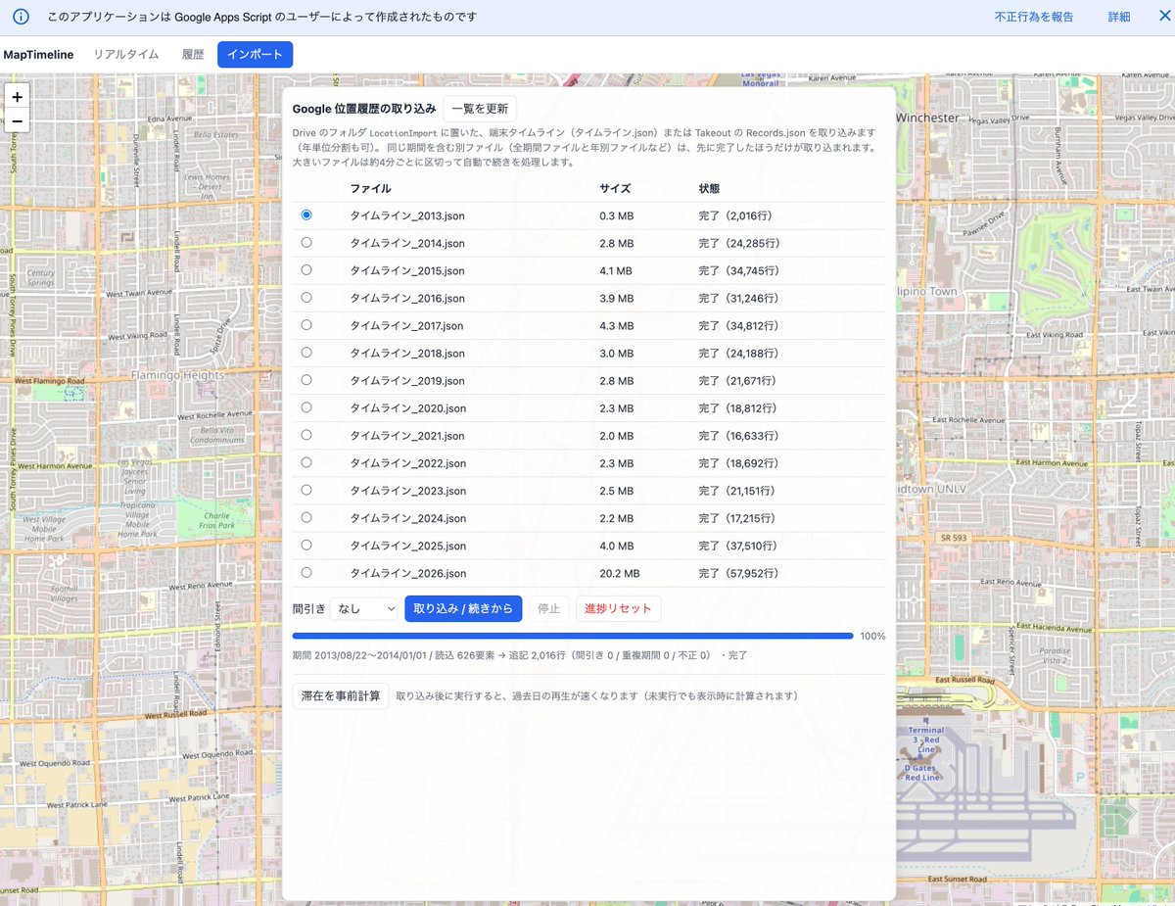Image resolution: width=1175 pixels, height=906 pixels.
Task: Select タイムライン_2022.json radio button
Action: [x=306, y=461]
